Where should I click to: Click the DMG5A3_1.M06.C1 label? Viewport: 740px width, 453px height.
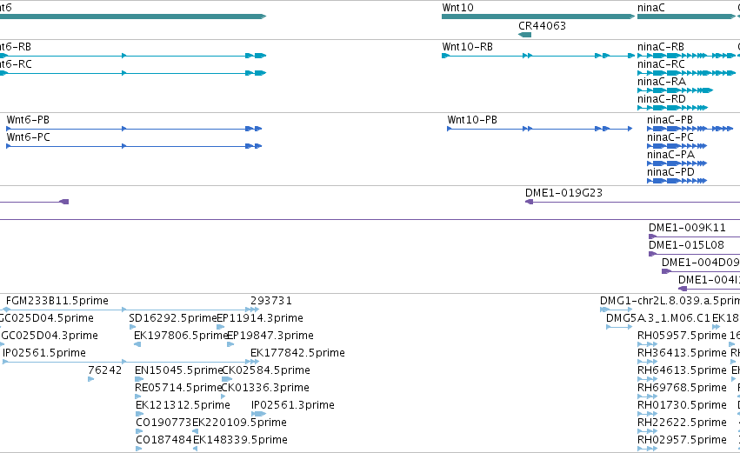click(658, 318)
